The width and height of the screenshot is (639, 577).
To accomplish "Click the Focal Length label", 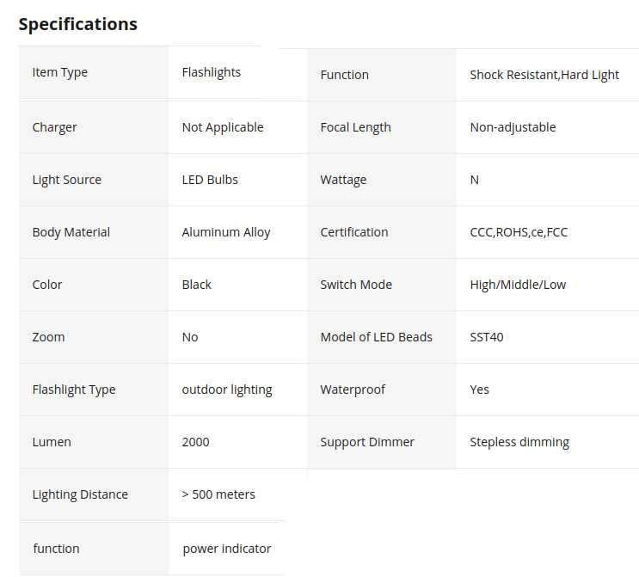I will [355, 127].
